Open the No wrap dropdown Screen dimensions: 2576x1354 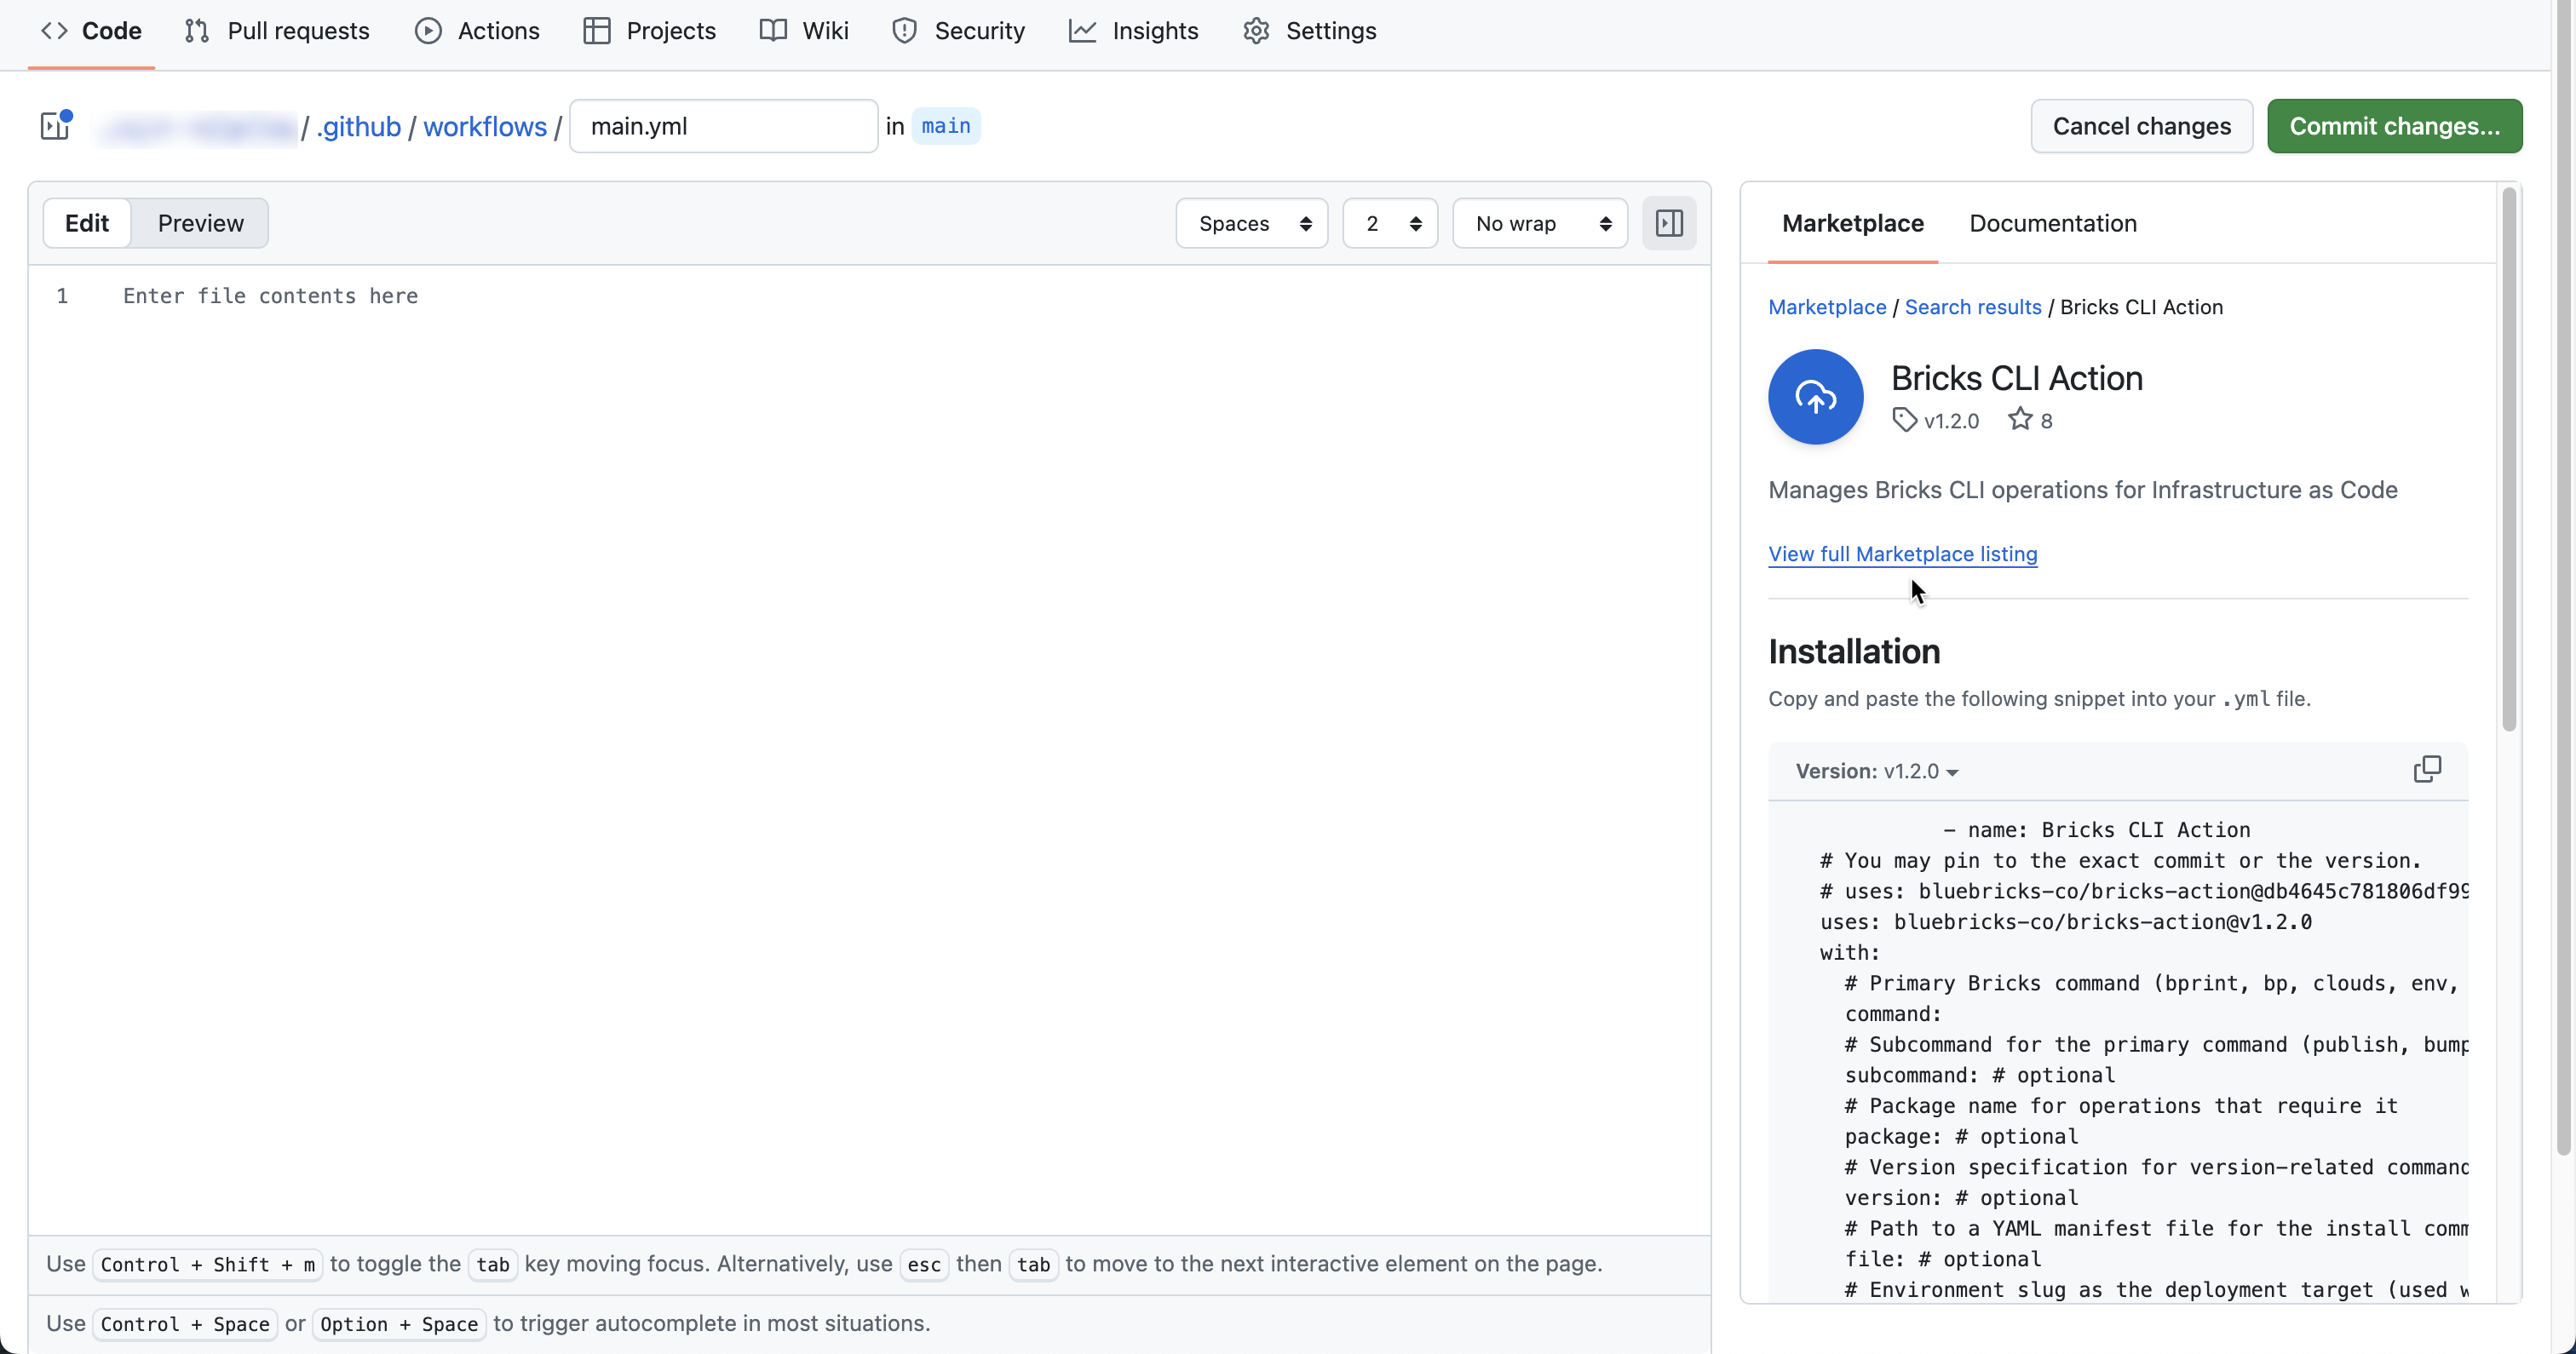coord(1540,223)
